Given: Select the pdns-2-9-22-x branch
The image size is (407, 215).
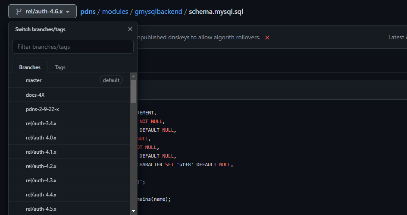Looking at the screenshot, I should pos(69,109).
